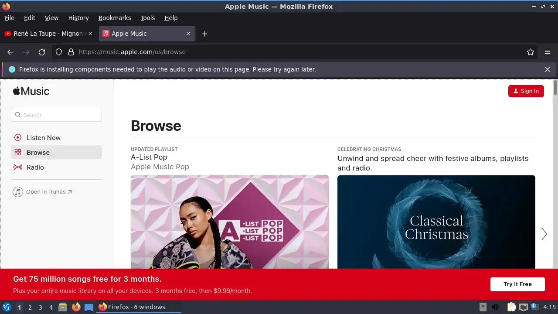Viewport: 558px width, 314px height.
Task: Open the A-List Pop cover artwork
Action: (230, 222)
